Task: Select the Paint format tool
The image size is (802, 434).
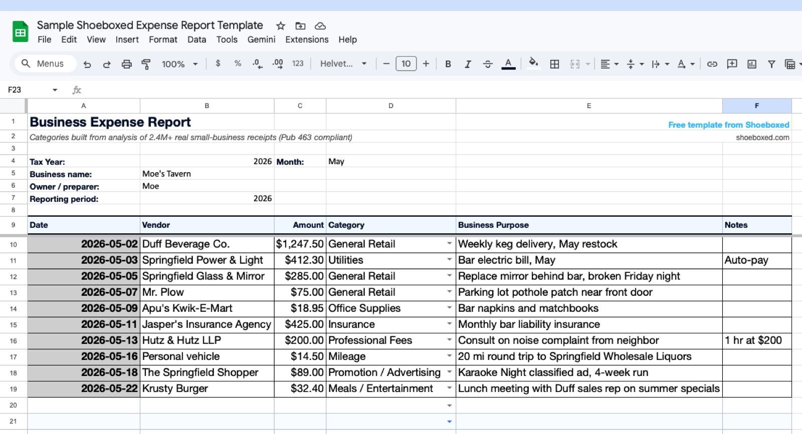Action: [146, 64]
